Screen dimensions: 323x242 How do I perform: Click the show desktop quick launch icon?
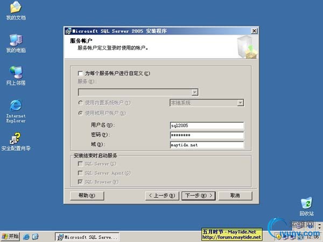tap(35, 237)
